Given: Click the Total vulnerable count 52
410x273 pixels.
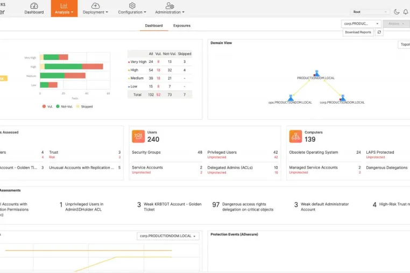Looking at the screenshot, I should [x=158, y=95].
